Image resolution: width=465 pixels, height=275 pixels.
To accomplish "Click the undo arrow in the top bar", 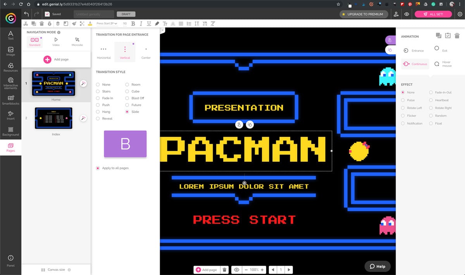I will pos(26,14).
